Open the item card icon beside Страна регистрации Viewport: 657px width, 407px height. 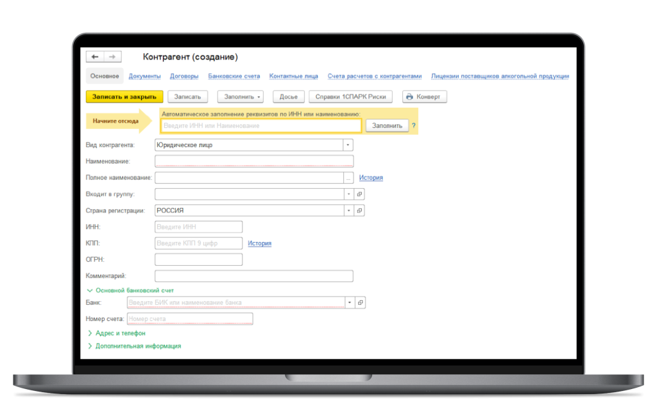[x=359, y=210]
